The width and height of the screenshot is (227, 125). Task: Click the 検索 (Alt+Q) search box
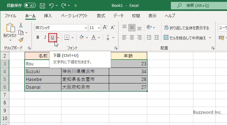pyautogui.click(x=199, y=6)
